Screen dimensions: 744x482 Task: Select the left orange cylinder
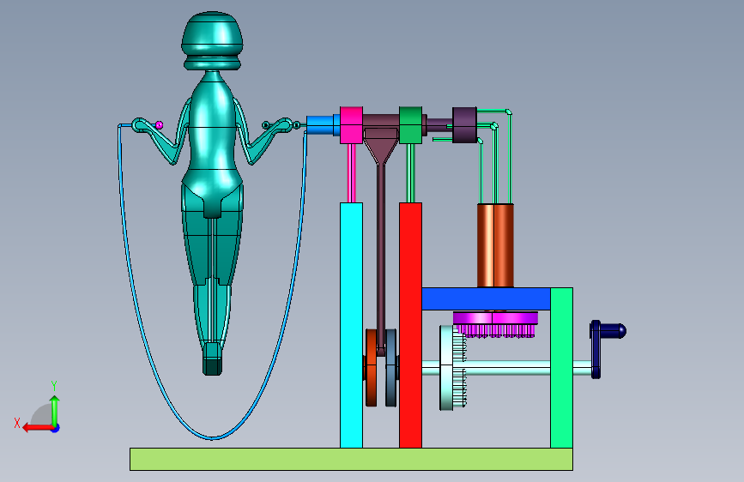[486, 246]
